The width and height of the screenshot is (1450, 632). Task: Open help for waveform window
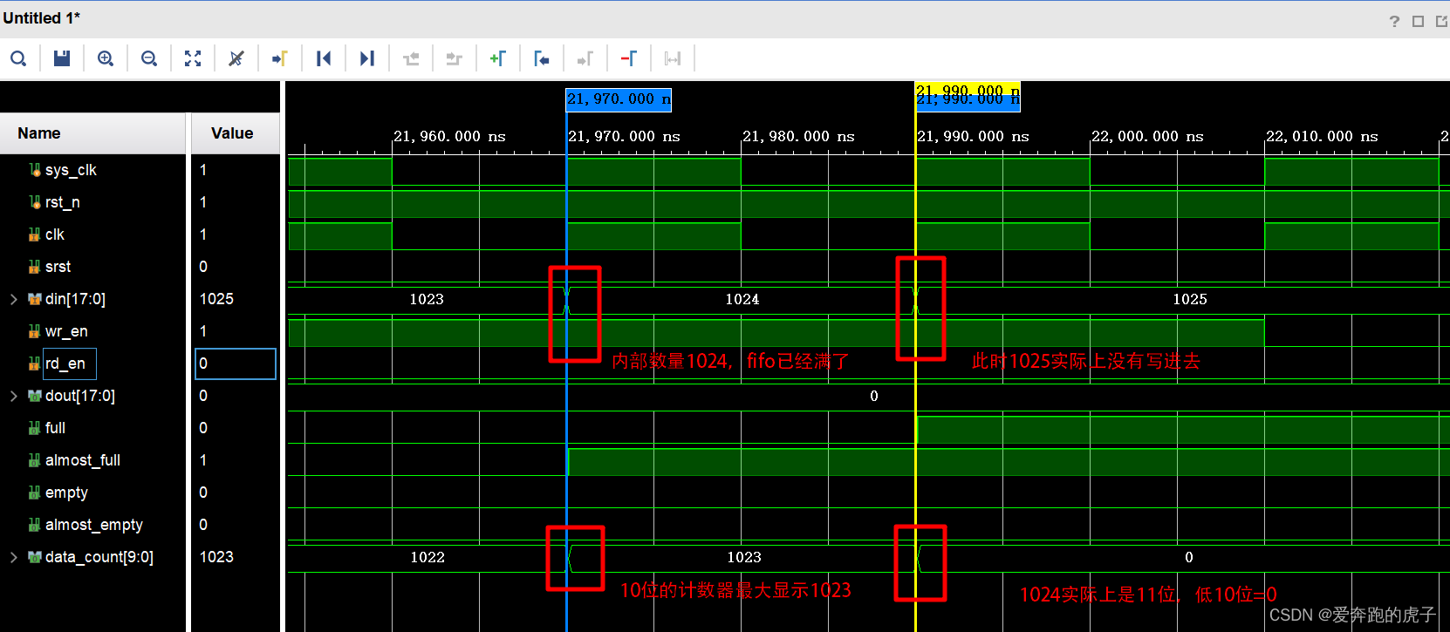click(1394, 21)
